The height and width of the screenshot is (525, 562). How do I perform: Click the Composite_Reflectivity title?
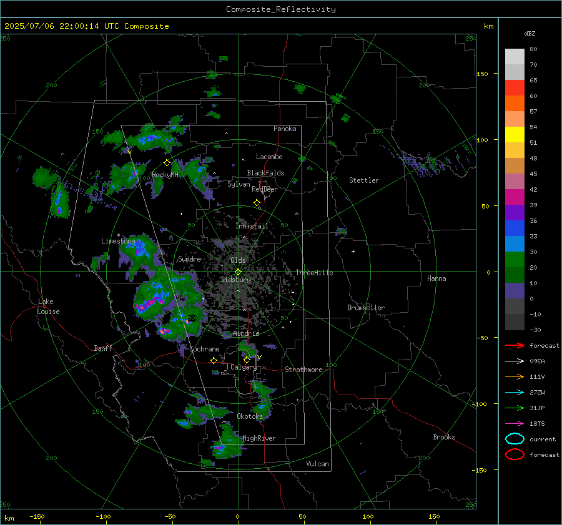(281, 9)
